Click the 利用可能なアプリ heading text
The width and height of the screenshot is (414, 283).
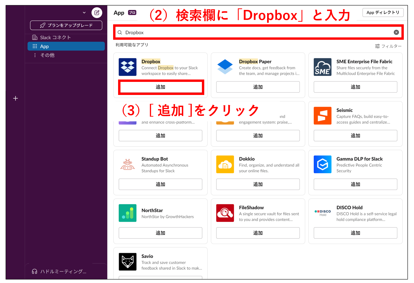[x=132, y=45]
